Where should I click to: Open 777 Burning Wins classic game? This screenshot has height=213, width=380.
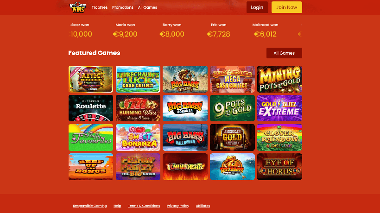coord(138,108)
